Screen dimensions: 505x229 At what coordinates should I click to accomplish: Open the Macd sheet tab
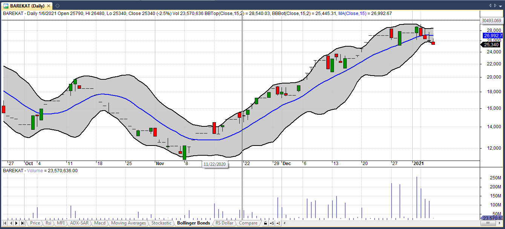coord(100,223)
